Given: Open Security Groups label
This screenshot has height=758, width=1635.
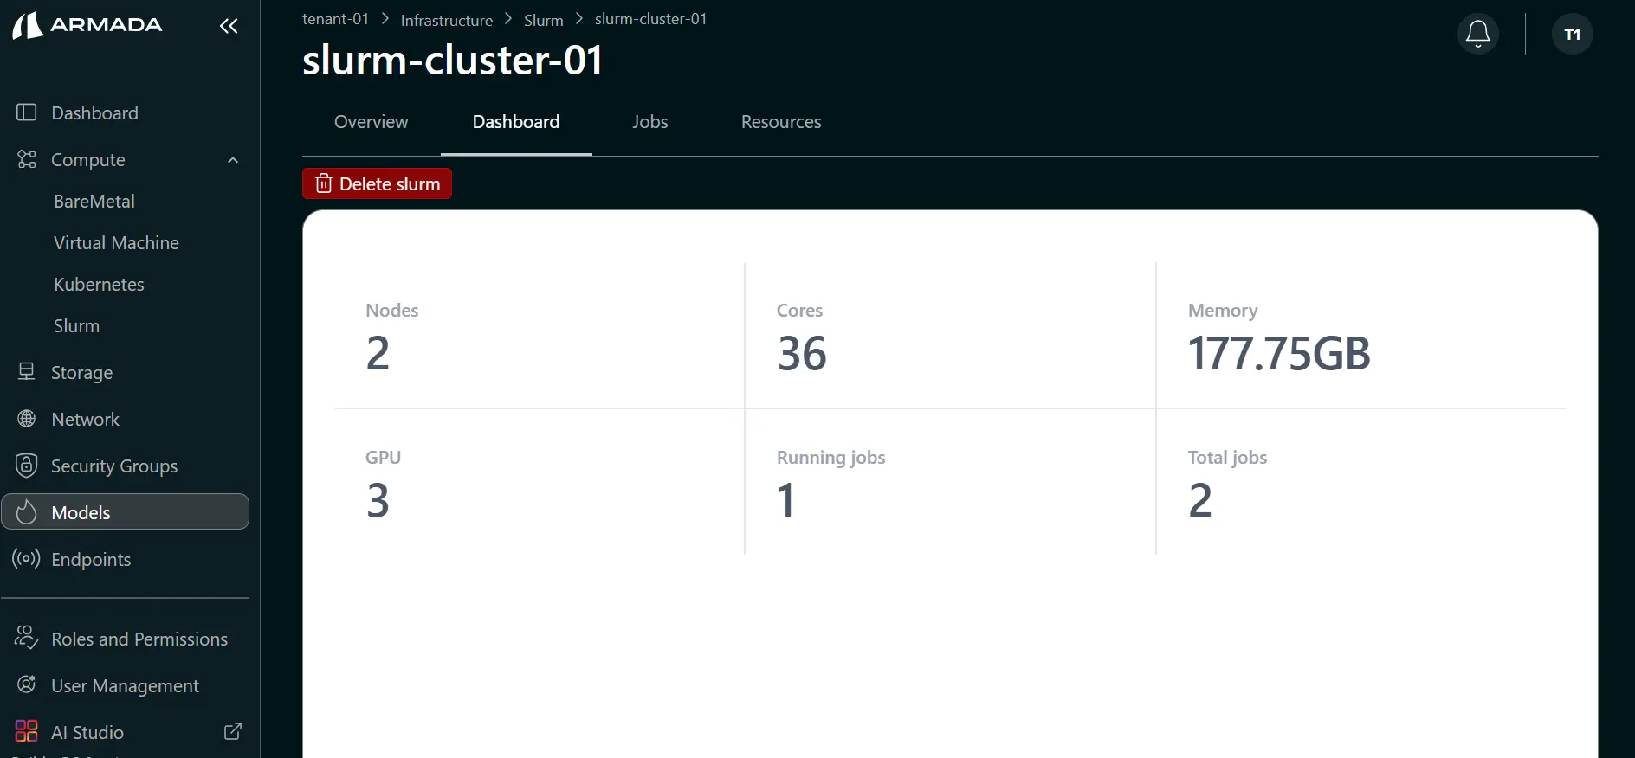Looking at the screenshot, I should [114, 466].
